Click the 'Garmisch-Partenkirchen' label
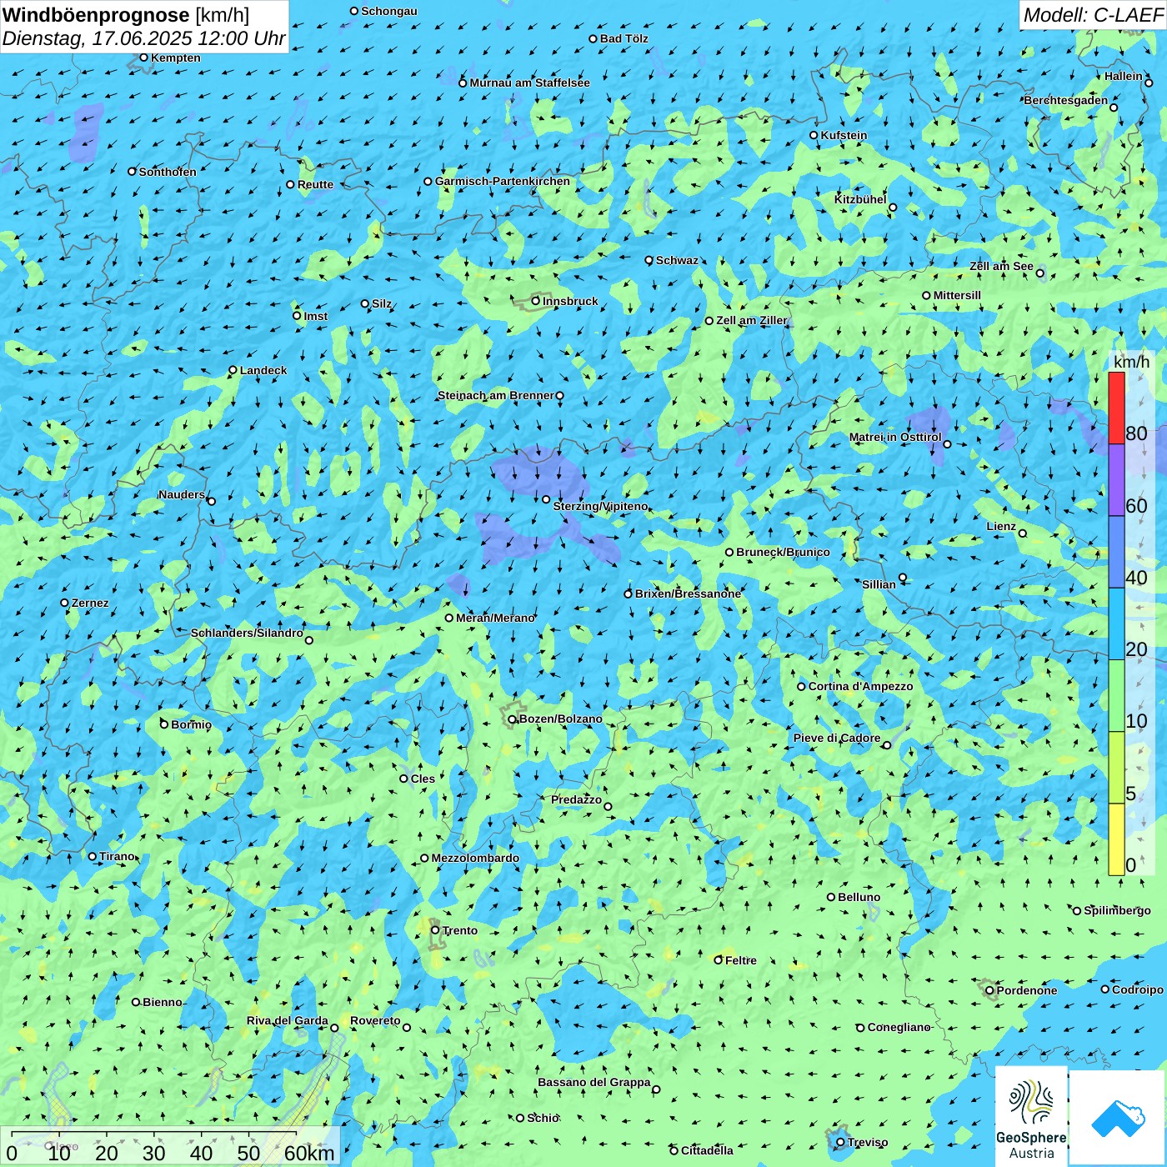Screen dimensions: 1167x1167 (x=503, y=181)
